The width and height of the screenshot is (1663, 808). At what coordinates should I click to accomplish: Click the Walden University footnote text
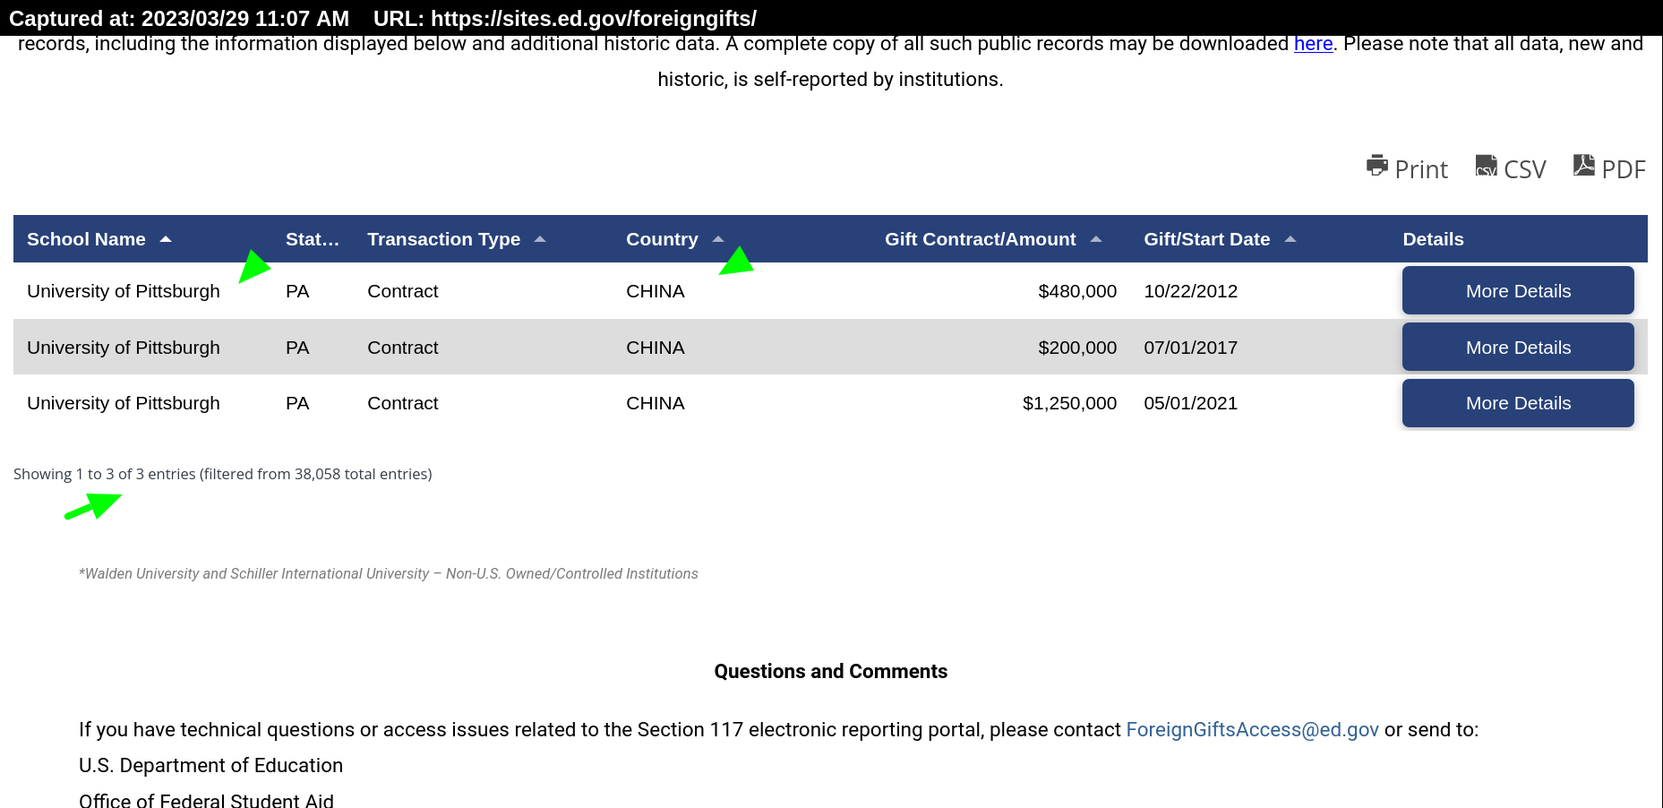389,573
